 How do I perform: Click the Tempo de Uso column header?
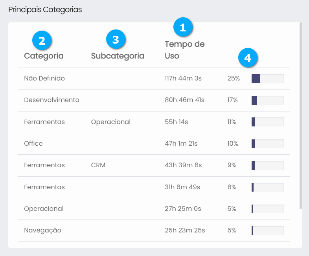tap(184, 50)
